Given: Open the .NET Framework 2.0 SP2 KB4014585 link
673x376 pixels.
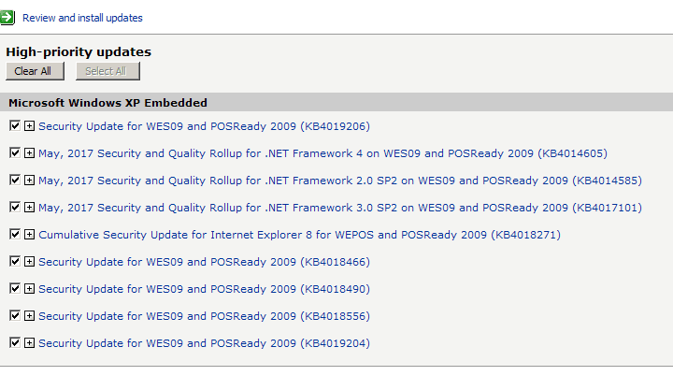Looking at the screenshot, I should (x=340, y=181).
